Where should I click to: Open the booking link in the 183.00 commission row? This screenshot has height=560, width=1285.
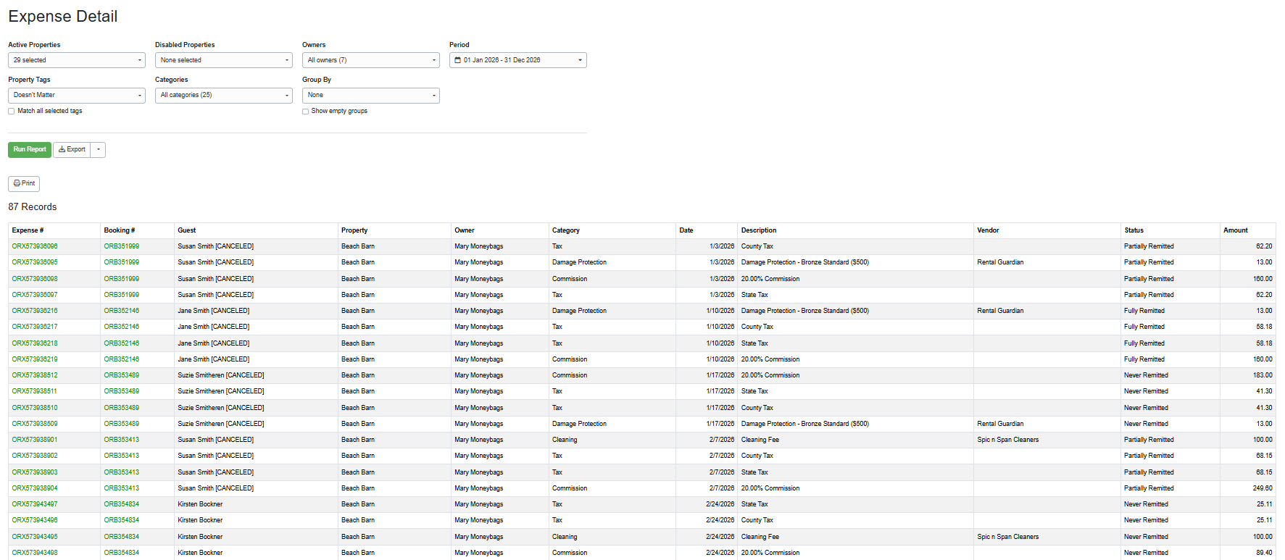coord(122,375)
